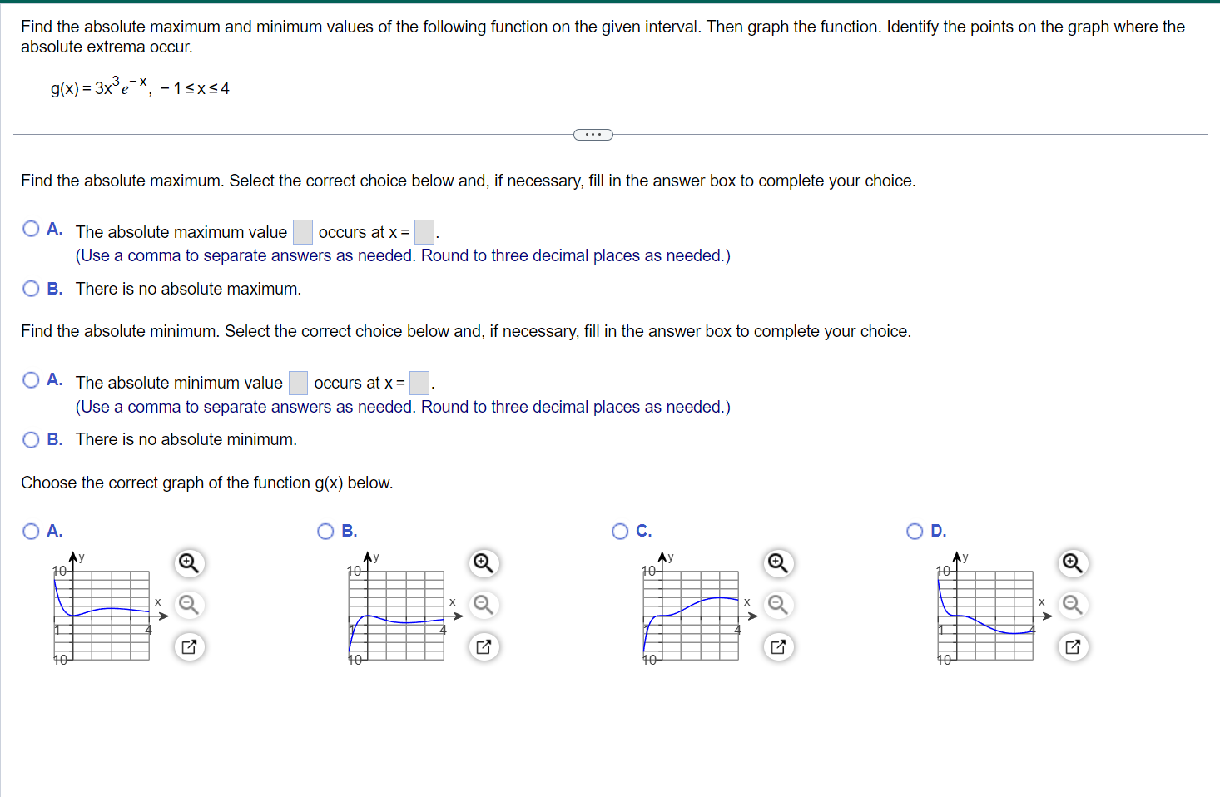Screen dimensions: 1220x797
Task: Click the zoom-in magnifier next to graph B
Action: click(x=484, y=563)
